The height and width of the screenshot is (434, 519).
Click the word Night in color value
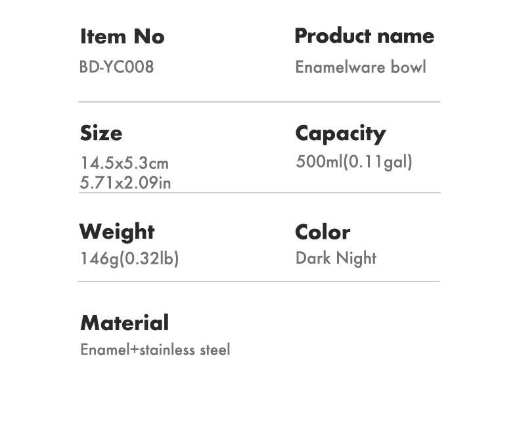pyautogui.click(x=356, y=258)
